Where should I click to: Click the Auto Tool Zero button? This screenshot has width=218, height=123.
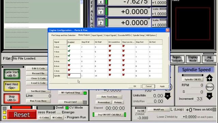click(x=109, y=97)
